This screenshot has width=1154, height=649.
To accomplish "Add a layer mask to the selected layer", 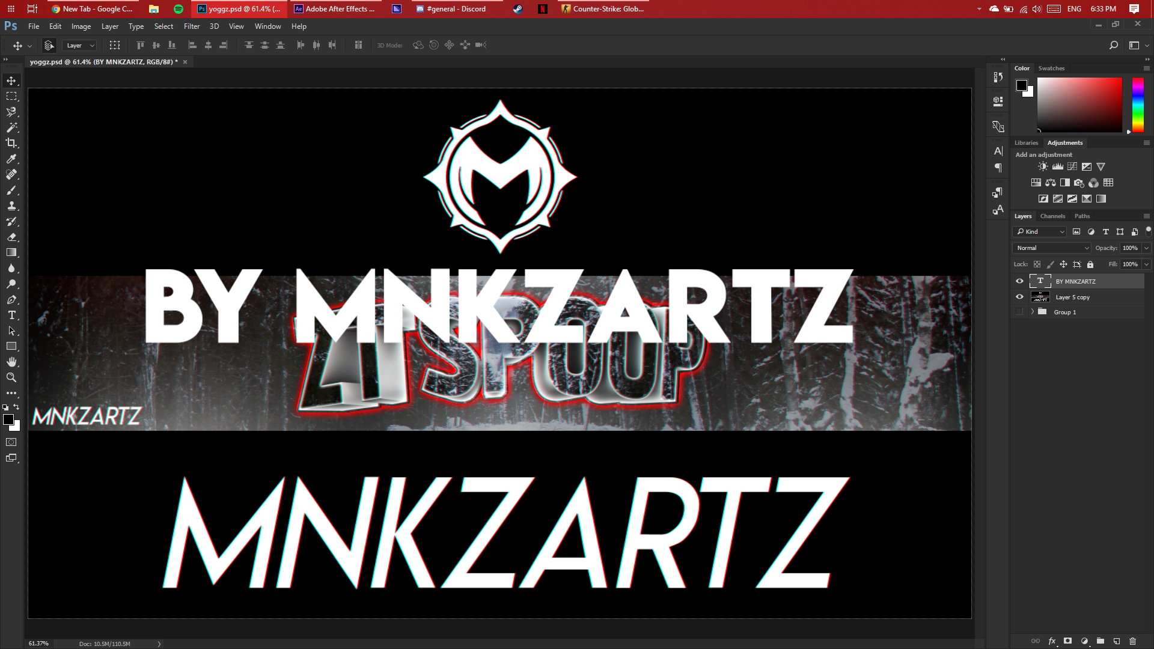I will (1067, 641).
